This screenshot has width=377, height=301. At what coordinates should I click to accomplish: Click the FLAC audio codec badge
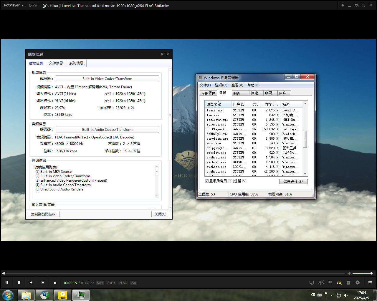[123, 283]
